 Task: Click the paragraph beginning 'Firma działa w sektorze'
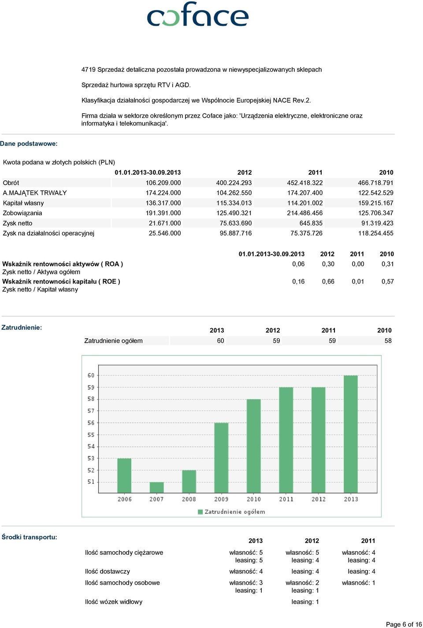[222, 120]
